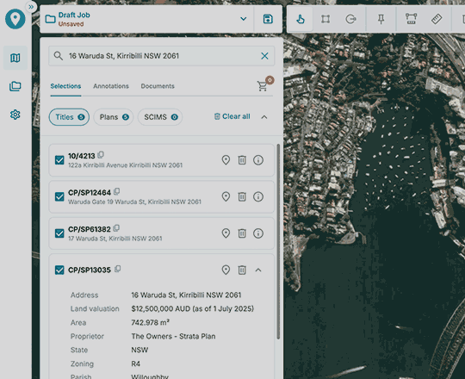
Task: Delete the CP/SP13035 selection
Action: [x=242, y=270]
